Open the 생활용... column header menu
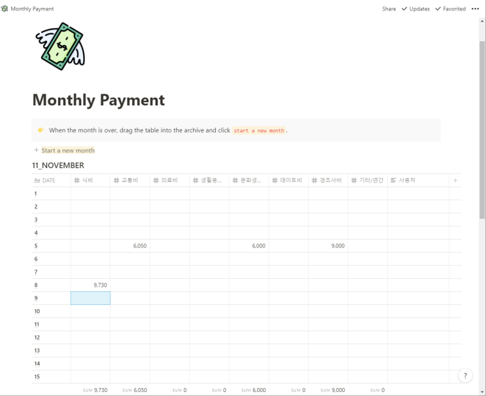The width and height of the screenshot is (486, 396). (209, 180)
